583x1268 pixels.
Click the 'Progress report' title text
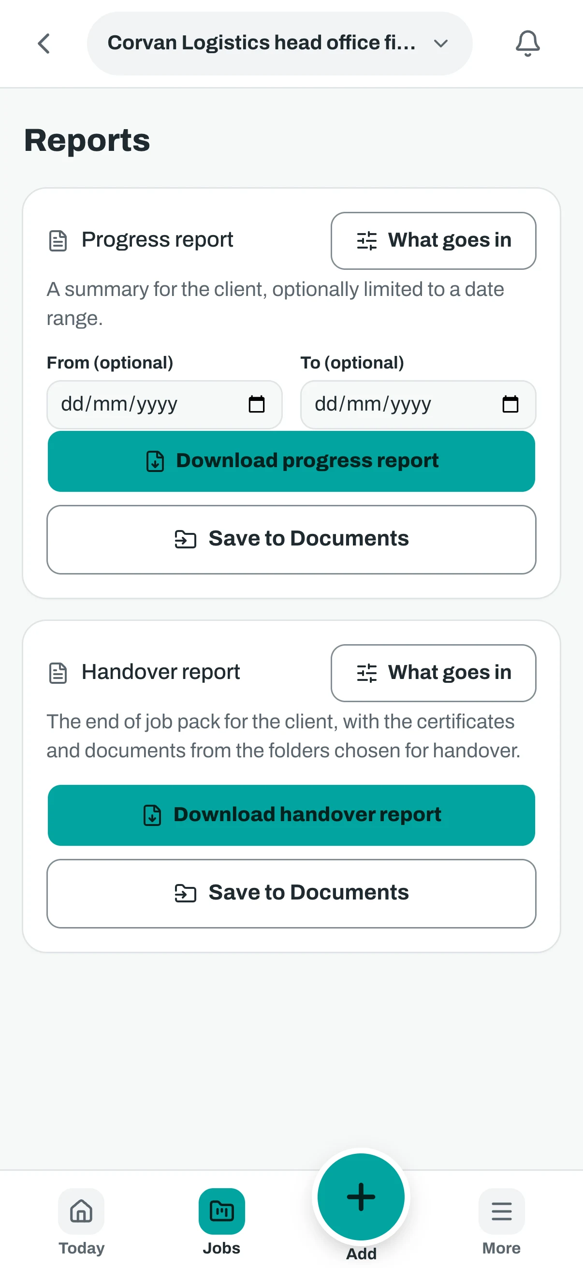click(x=157, y=240)
